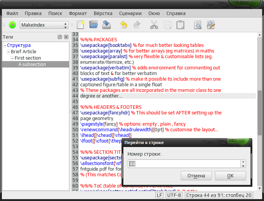Click the \lhead{}\chead{}\rhead{} line
The width and height of the screenshot is (264, 201).
click(106, 135)
